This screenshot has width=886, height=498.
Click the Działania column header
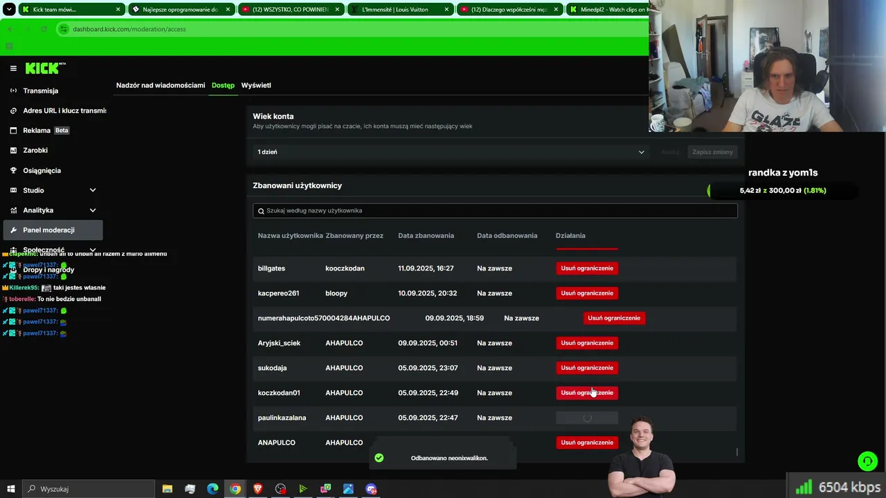pyautogui.click(x=570, y=236)
